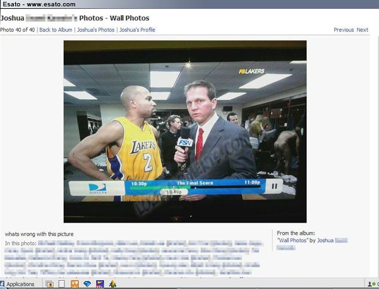Screen dimensions: 379x289
Task: Click the "From the album:" label
Action: [x=296, y=233]
